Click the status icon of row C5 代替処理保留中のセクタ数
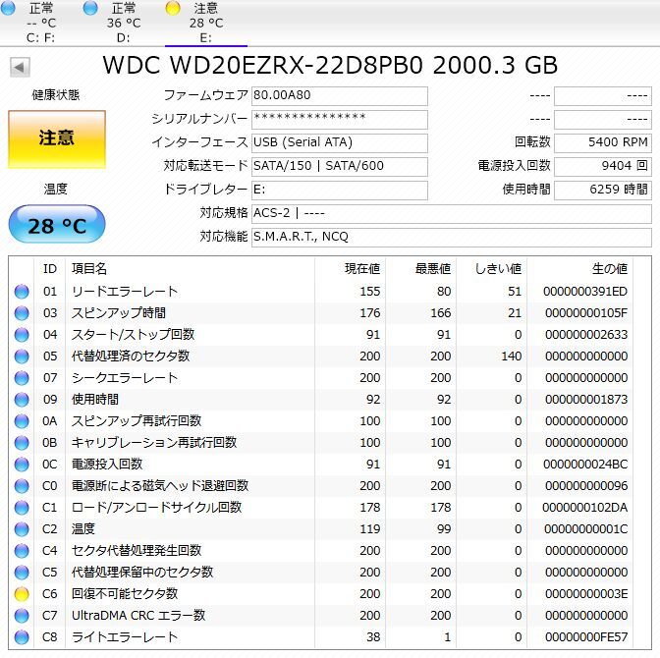Screen dimensions: 660x658 [22, 573]
